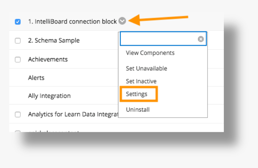
Task: Uncheck the IntelliBoard connection block checkbox
Action: click(x=18, y=22)
